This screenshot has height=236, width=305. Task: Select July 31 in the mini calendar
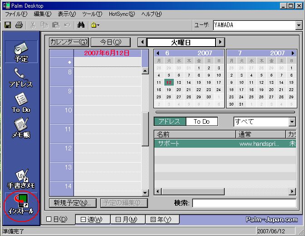241,104
